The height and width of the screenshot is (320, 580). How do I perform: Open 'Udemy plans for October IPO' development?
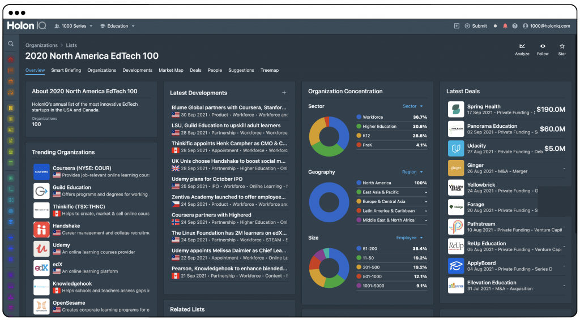207,179
